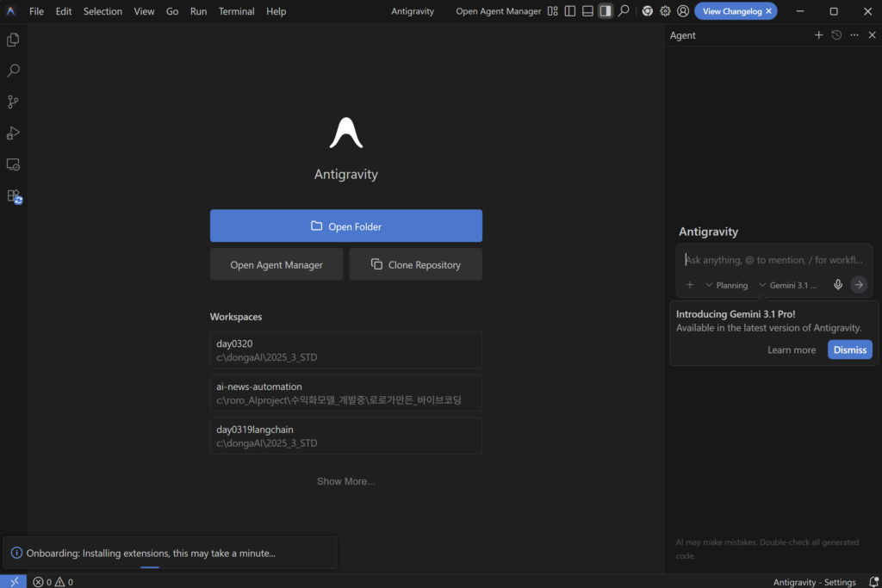
Task: Open Agent panel more actions menu
Action: (854, 34)
